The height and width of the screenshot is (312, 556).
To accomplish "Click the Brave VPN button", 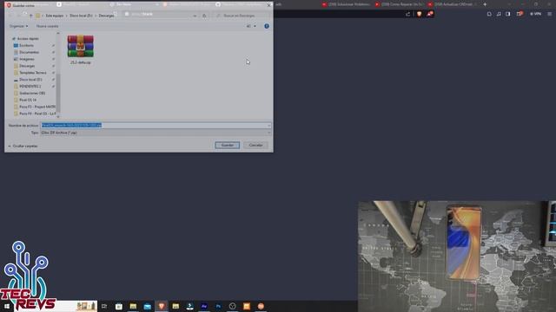I will [535, 14].
